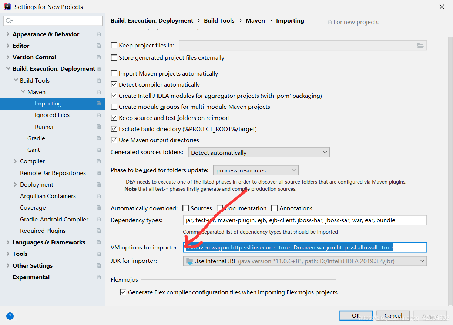
Task: Click project-level icon beside Required Plugins
Action: pyautogui.click(x=98, y=231)
